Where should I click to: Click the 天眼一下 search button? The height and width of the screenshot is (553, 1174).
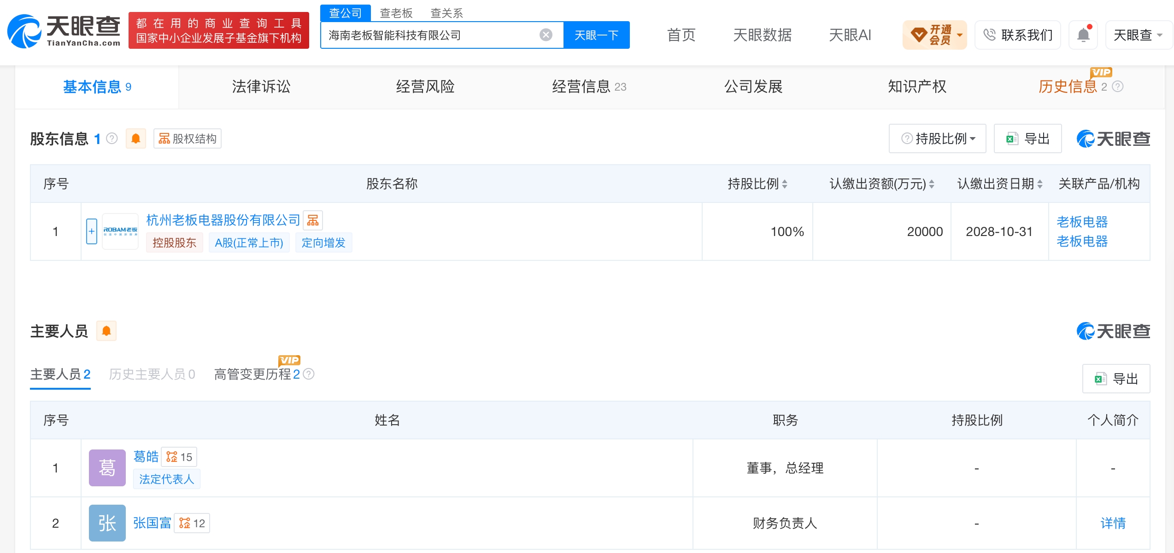coord(597,35)
